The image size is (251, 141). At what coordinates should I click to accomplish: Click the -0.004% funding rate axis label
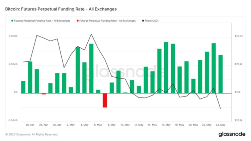click(x=12, y=120)
